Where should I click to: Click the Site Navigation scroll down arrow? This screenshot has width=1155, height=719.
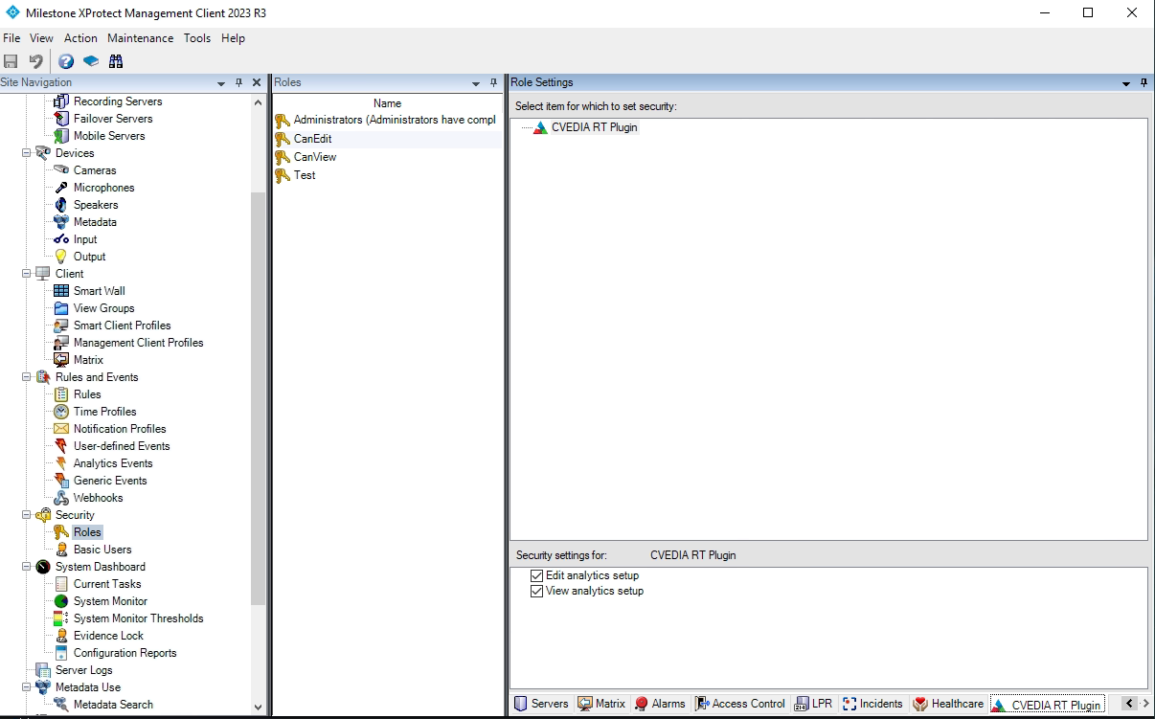pos(258,708)
